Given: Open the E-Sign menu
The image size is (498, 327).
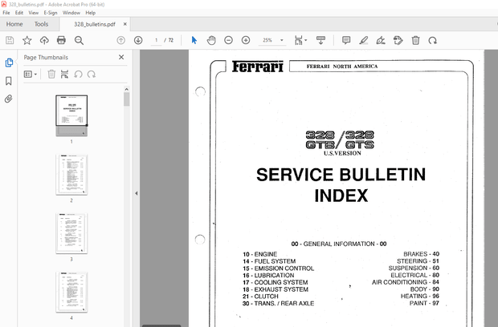Looking at the screenshot, I should pos(51,13).
